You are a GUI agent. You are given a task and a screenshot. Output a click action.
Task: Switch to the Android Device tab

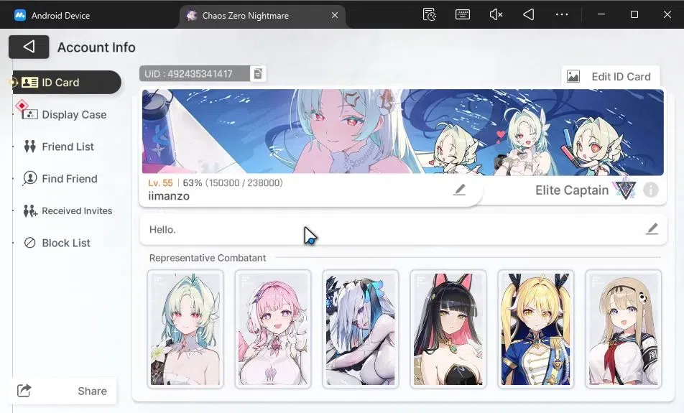[x=52, y=15]
